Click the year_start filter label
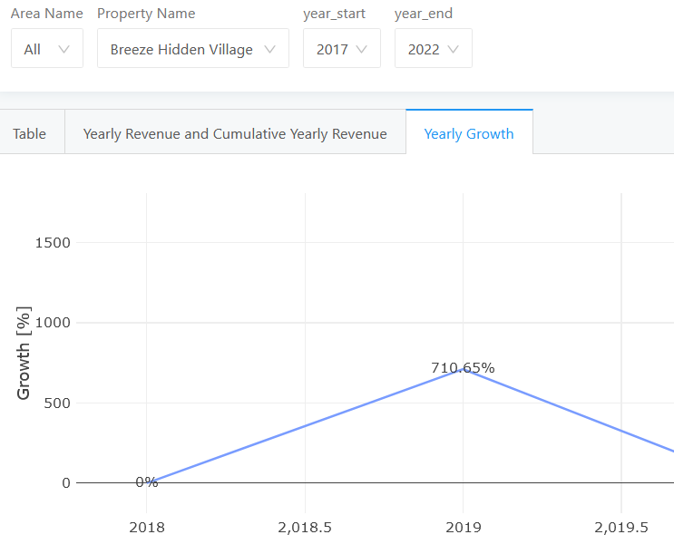The image size is (674, 554). [x=335, y=14]
